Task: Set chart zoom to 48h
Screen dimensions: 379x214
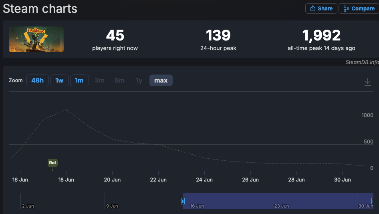Action: point(38,80)
